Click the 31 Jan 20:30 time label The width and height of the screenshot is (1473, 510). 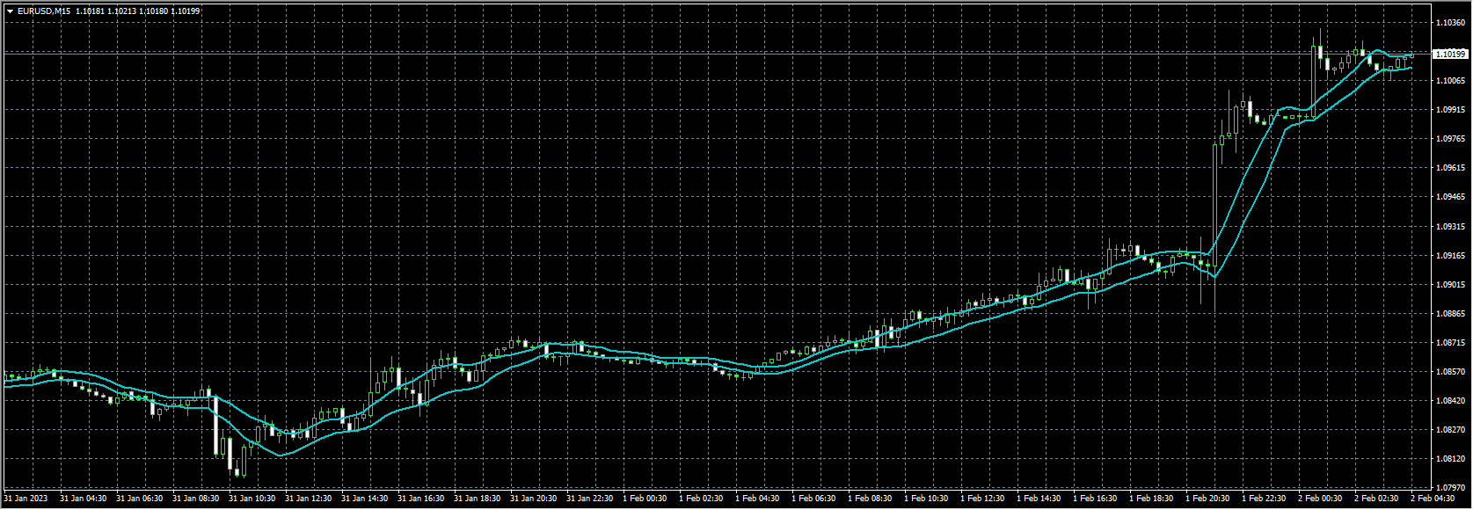[533, 499]
